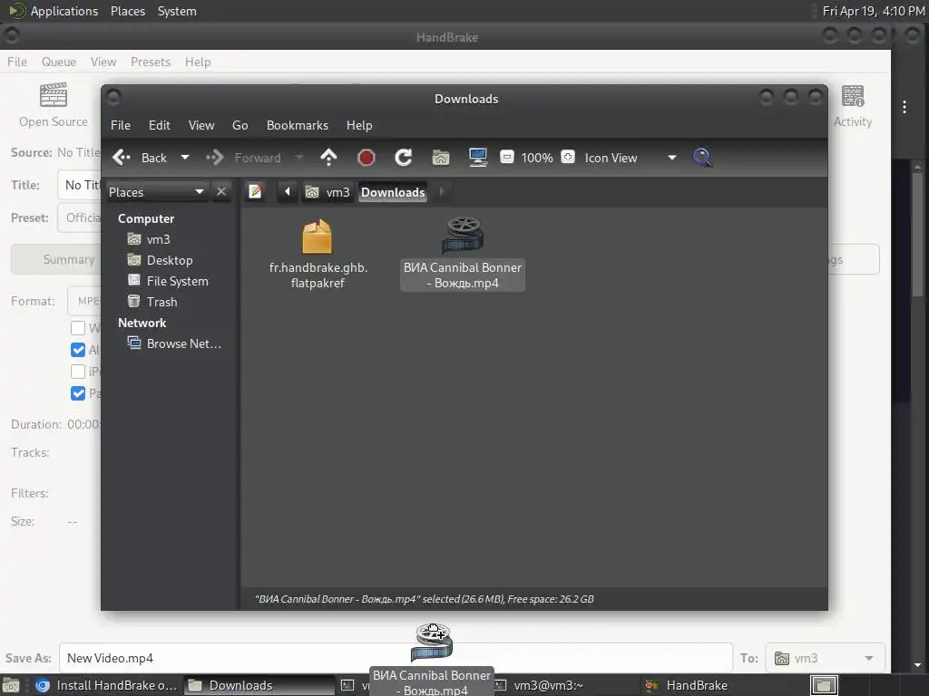Click the Save As filename field
929x696 pixels.
point(396,658)
